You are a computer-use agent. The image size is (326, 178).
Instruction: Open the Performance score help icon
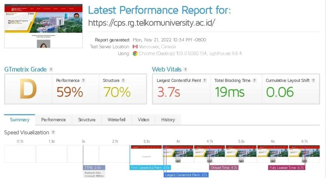point(83,80)
